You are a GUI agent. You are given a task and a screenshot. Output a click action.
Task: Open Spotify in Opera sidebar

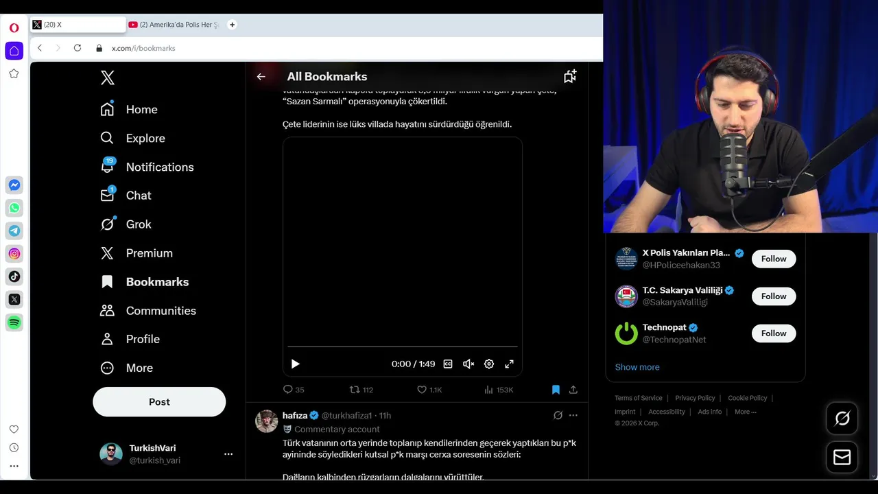pos(14,322)
